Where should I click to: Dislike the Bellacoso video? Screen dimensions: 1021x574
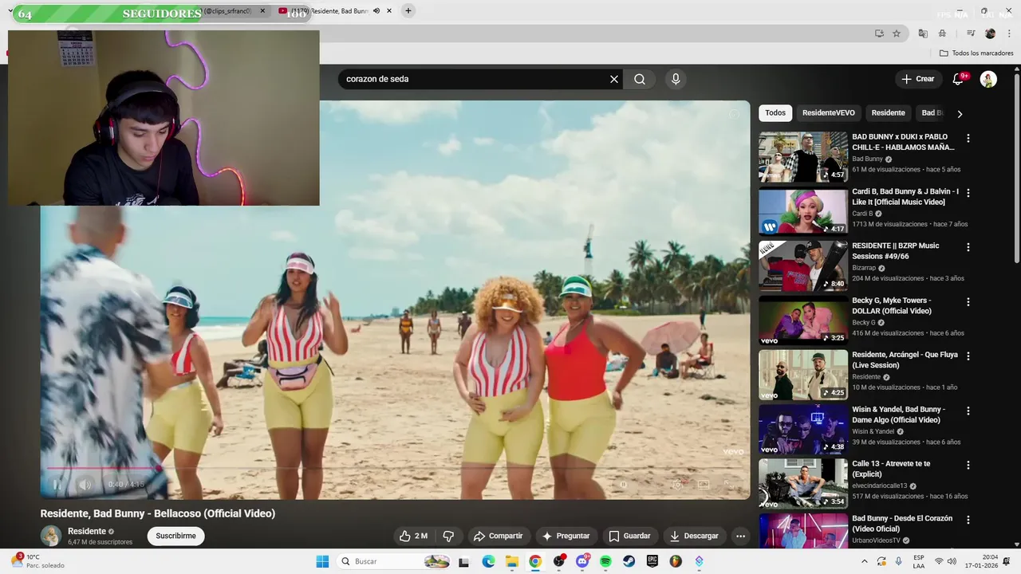pyautogui.click(x=448, y=536)
